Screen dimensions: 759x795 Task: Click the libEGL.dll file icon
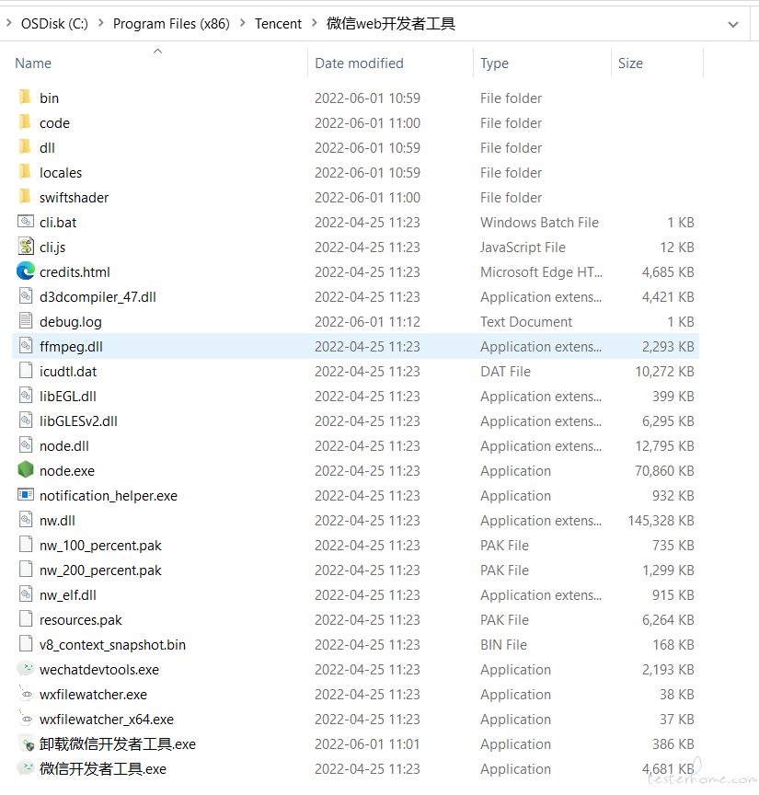26,396
